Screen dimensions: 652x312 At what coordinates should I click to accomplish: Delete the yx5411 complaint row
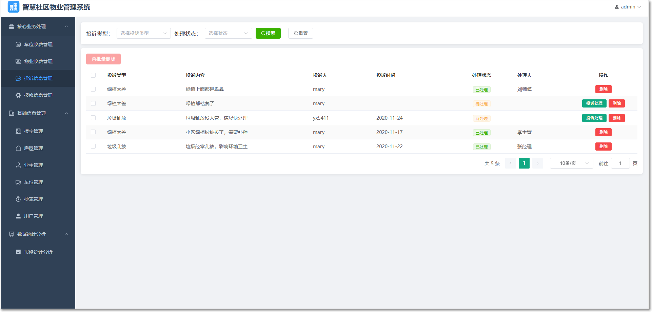[x=616, y=118]
